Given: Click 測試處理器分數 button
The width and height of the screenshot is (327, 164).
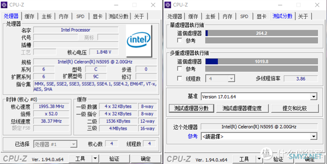Looking at the screenshot, I should pyautogui.click(x=191, y=108).
